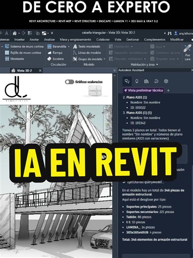Open the Vista ribbon tab

[x=118, y=40]
